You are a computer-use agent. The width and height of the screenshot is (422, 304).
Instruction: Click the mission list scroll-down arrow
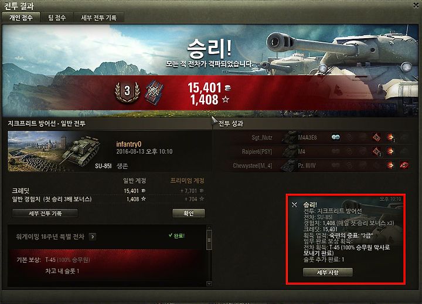(209, 283)
